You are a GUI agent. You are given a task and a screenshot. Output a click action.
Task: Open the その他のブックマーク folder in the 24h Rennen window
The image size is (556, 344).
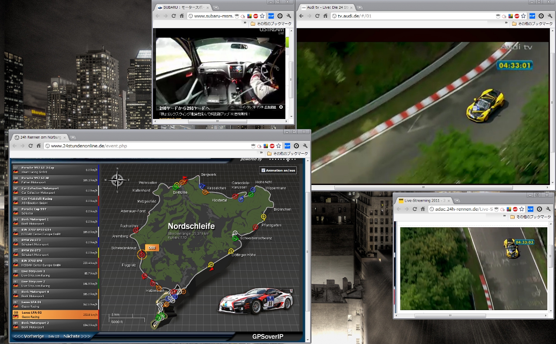tap(287, 154)
